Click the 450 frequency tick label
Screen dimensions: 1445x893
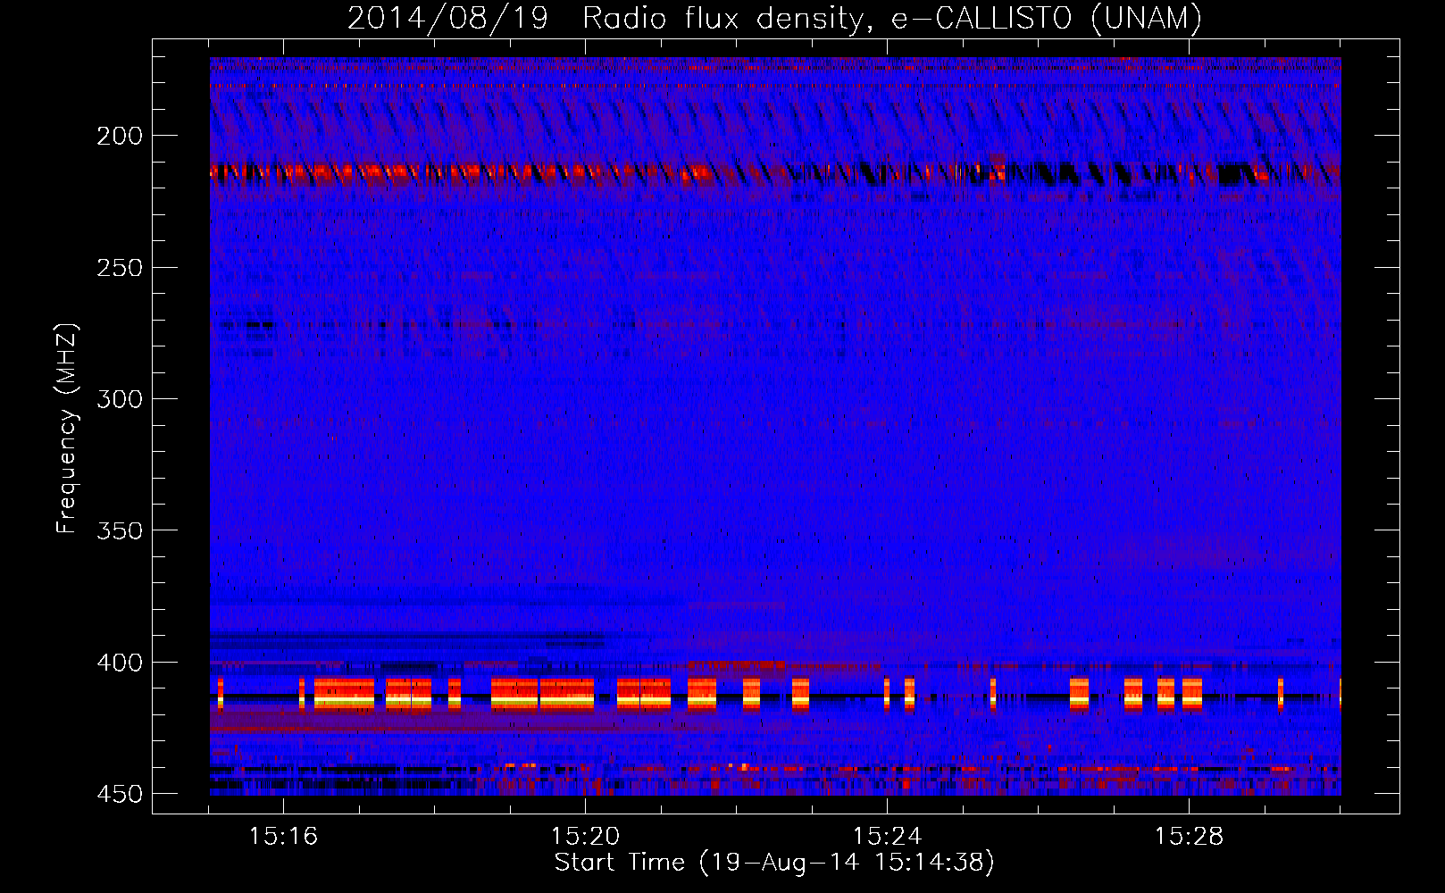pyautogui.click(x=120, y=794)
